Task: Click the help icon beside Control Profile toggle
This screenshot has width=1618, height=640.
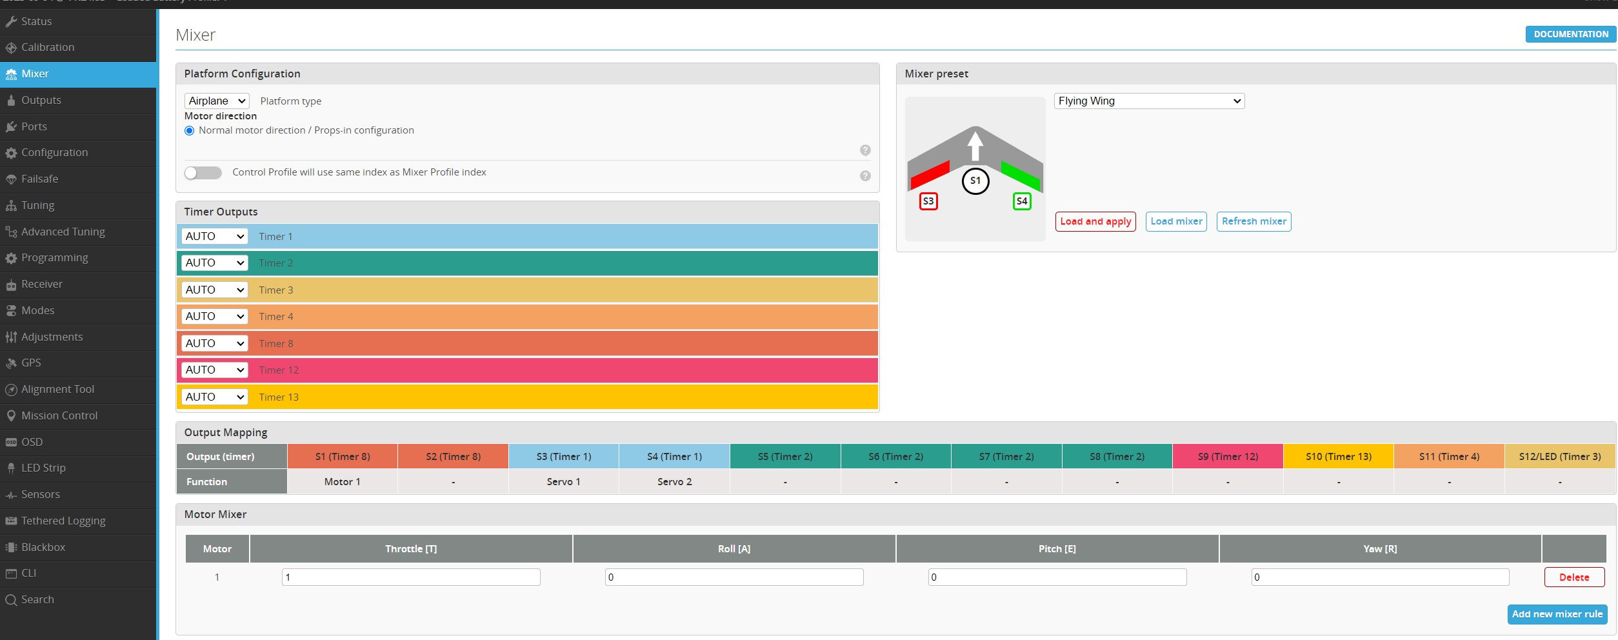Action: coord(865,176)
